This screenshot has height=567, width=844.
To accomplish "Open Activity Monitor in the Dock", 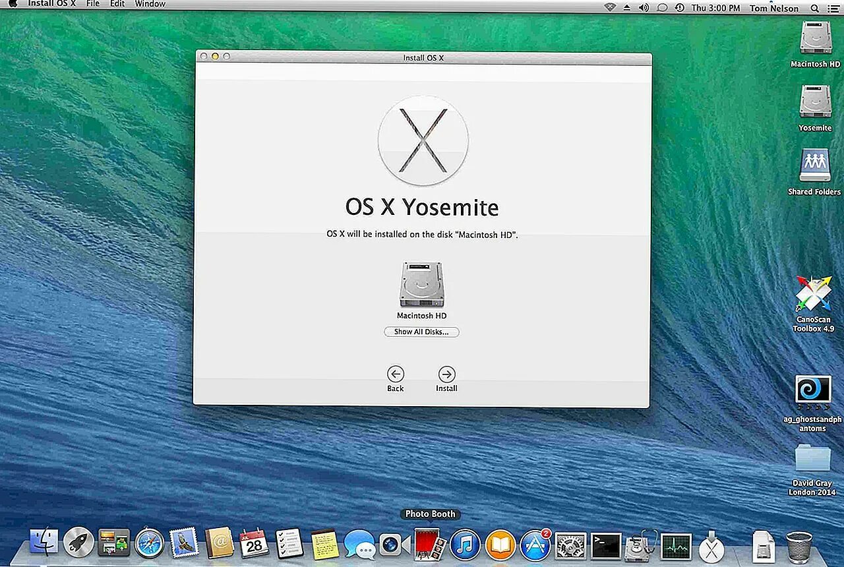I will point(676,547).
